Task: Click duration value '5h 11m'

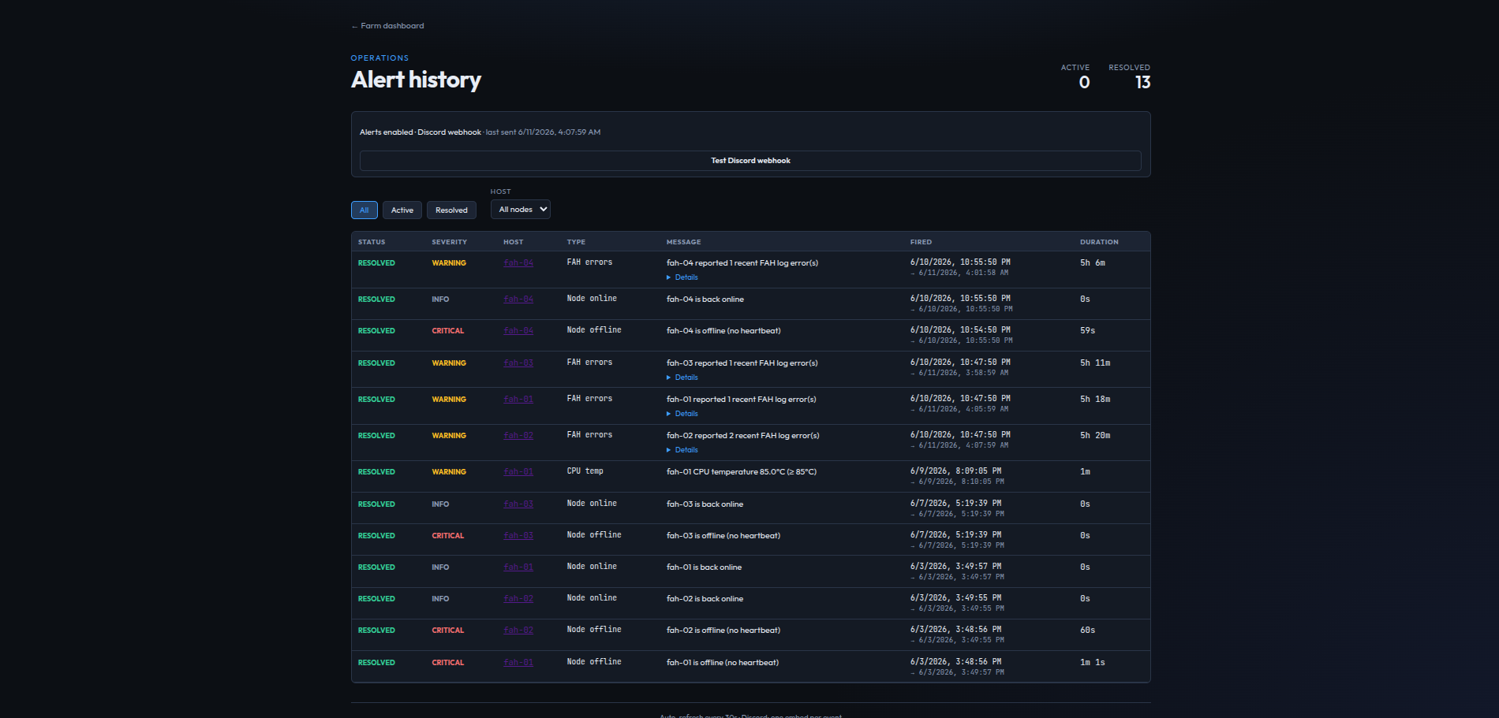Action: click(x=1095, y=363)
